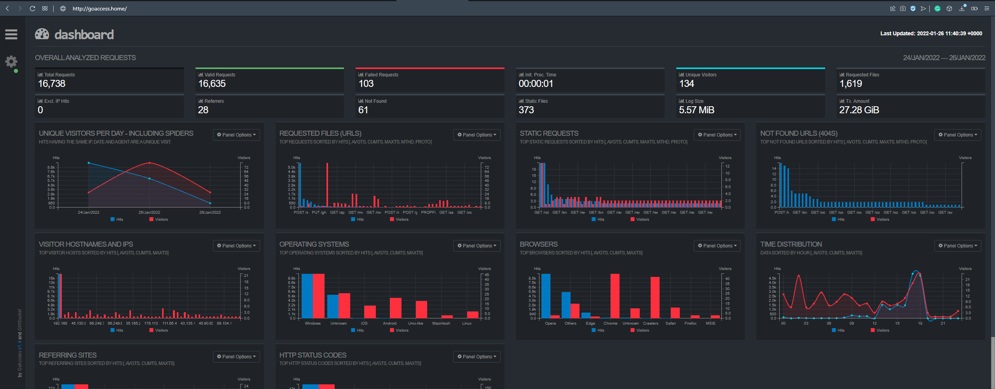Screen dimensions: 995x389
Task: Click the dashboard gauge icon
Action: [x=42, y=35]
